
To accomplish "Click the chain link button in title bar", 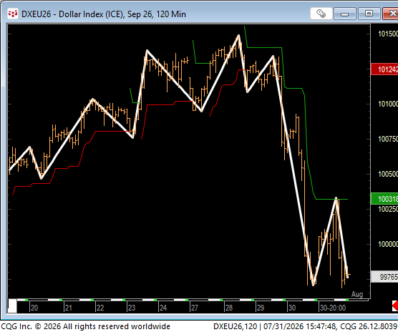I will (x=321, y=14).
